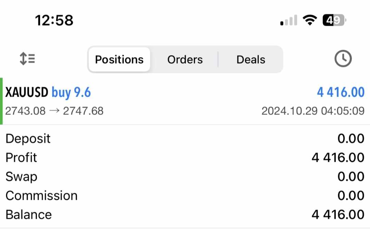Tap the cellular signal bars icon
This screenshot has height=230, width=370.
288,21
